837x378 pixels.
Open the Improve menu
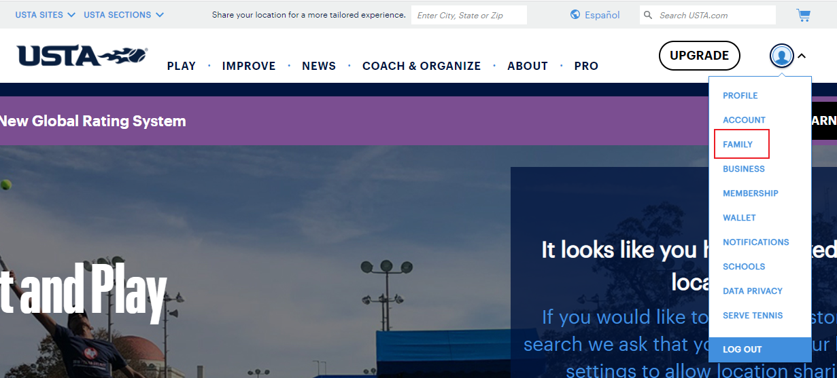tap(249, 66)
